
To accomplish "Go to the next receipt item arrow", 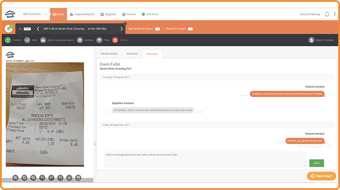I will pyautogui.click(x=121, y=29).
